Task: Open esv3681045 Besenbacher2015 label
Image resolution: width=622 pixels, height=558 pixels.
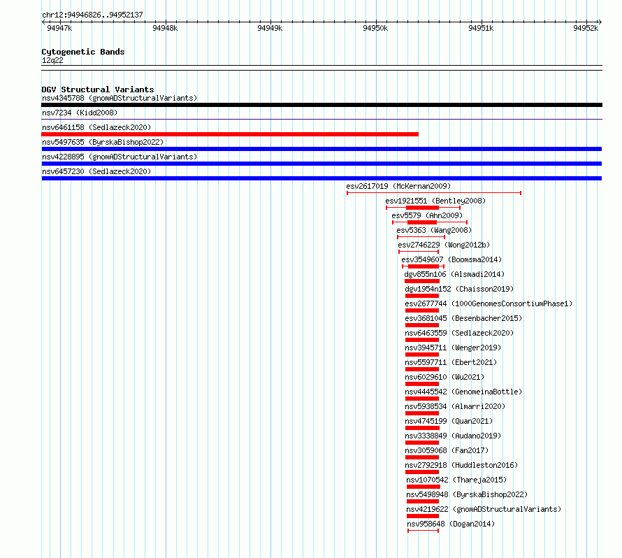Action: coord(463,318)
